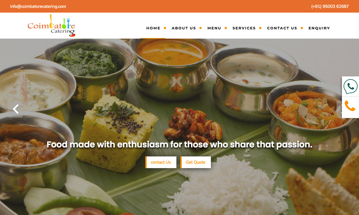Open the WhatsApp chat icon
Image resolution: width=359 pixels, height=215 pixels.
pos(350,86)
